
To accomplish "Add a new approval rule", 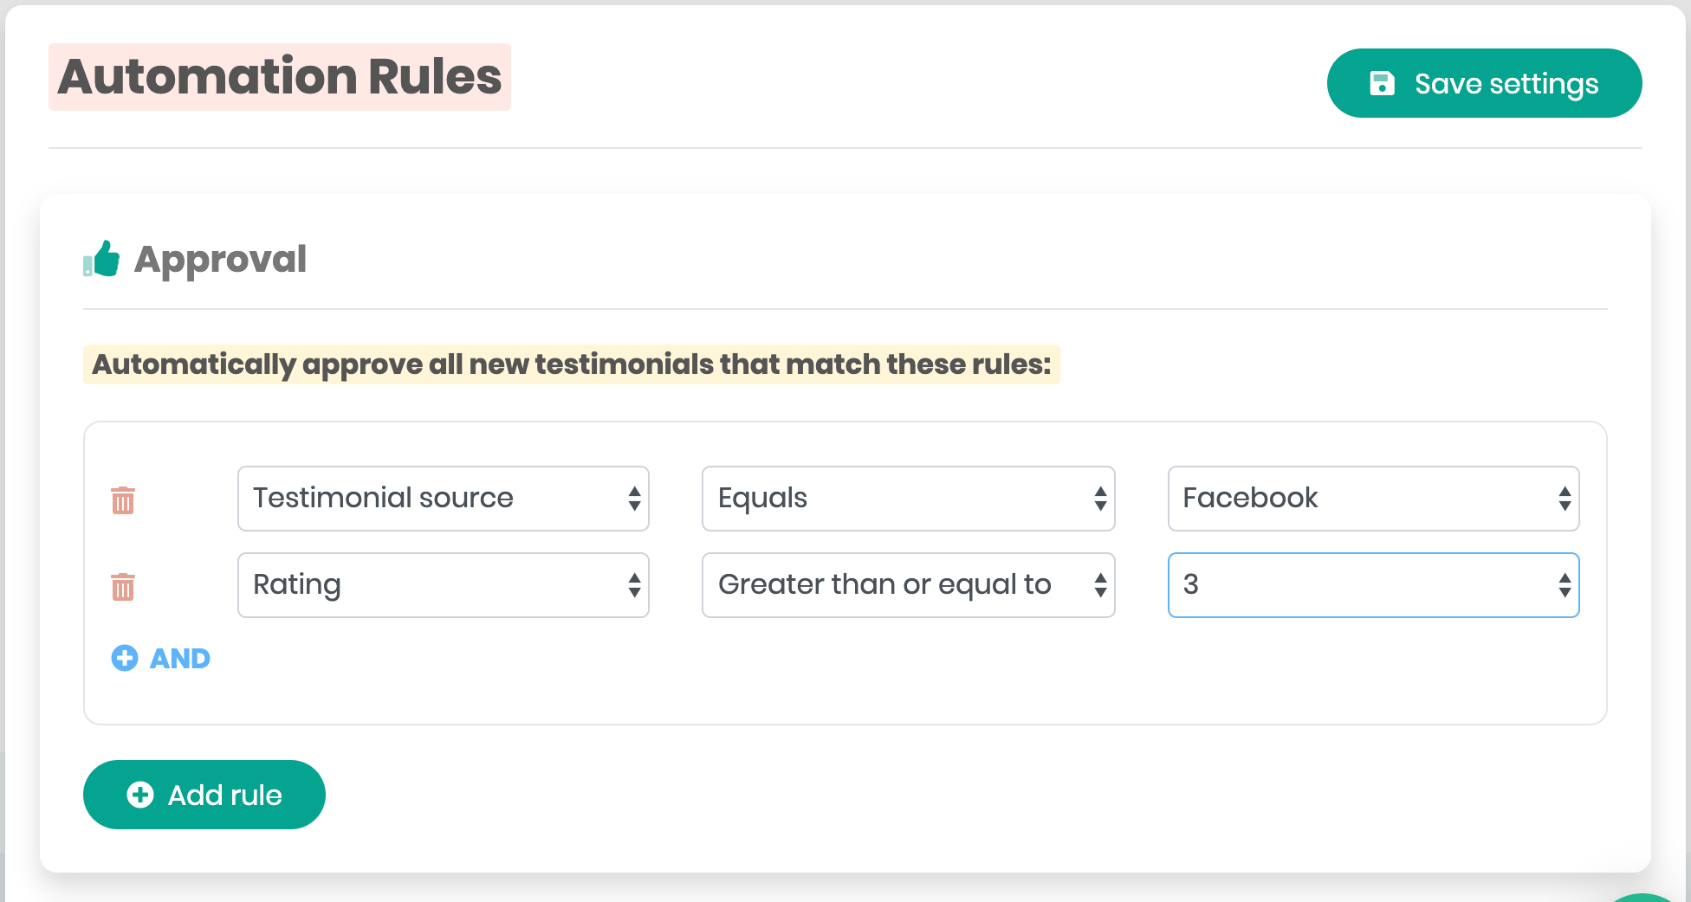I will [204, 795].
